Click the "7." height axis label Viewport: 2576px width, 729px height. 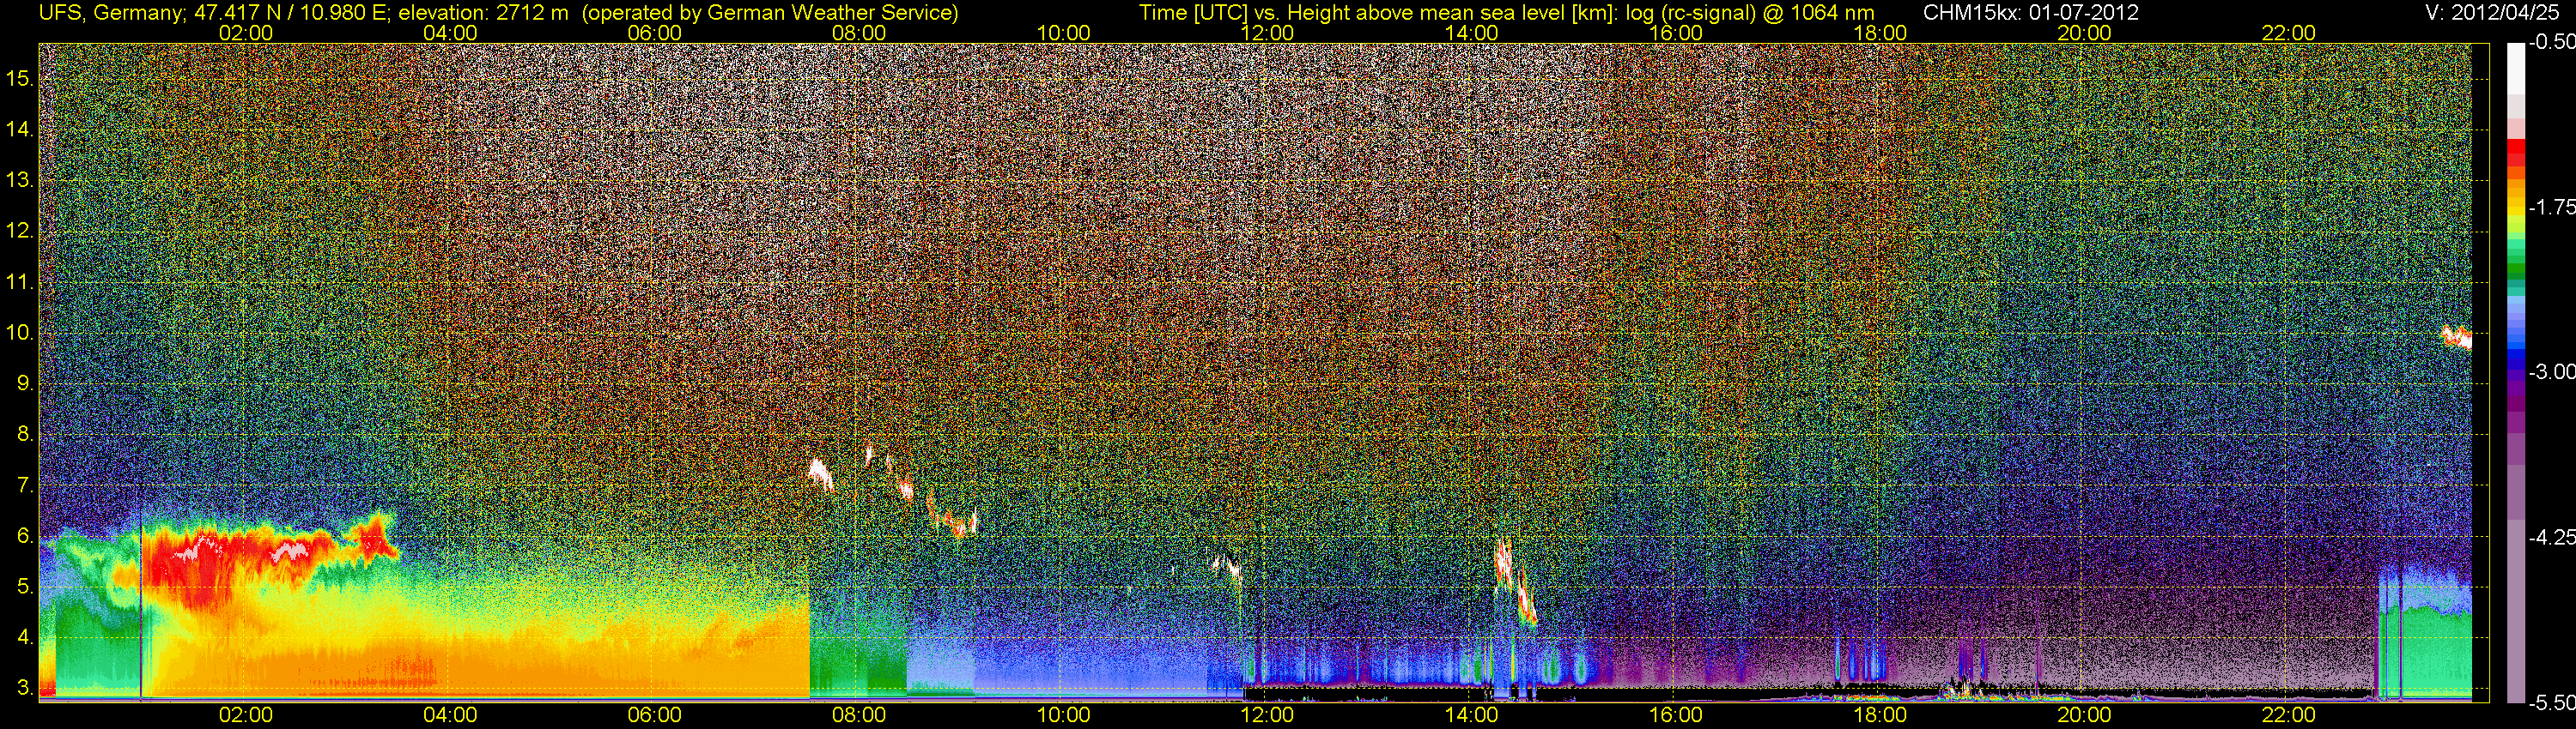click(x=25, y=485)
